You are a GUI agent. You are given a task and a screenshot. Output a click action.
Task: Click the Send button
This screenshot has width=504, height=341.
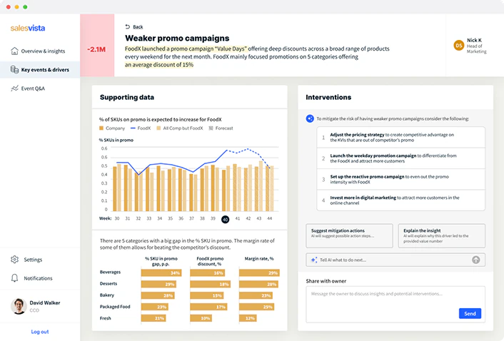(470, 313)
